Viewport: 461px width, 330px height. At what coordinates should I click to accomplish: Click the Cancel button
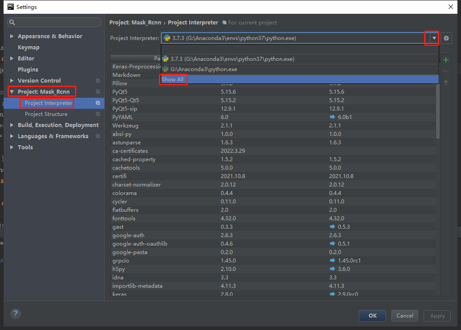pos(405,316)
